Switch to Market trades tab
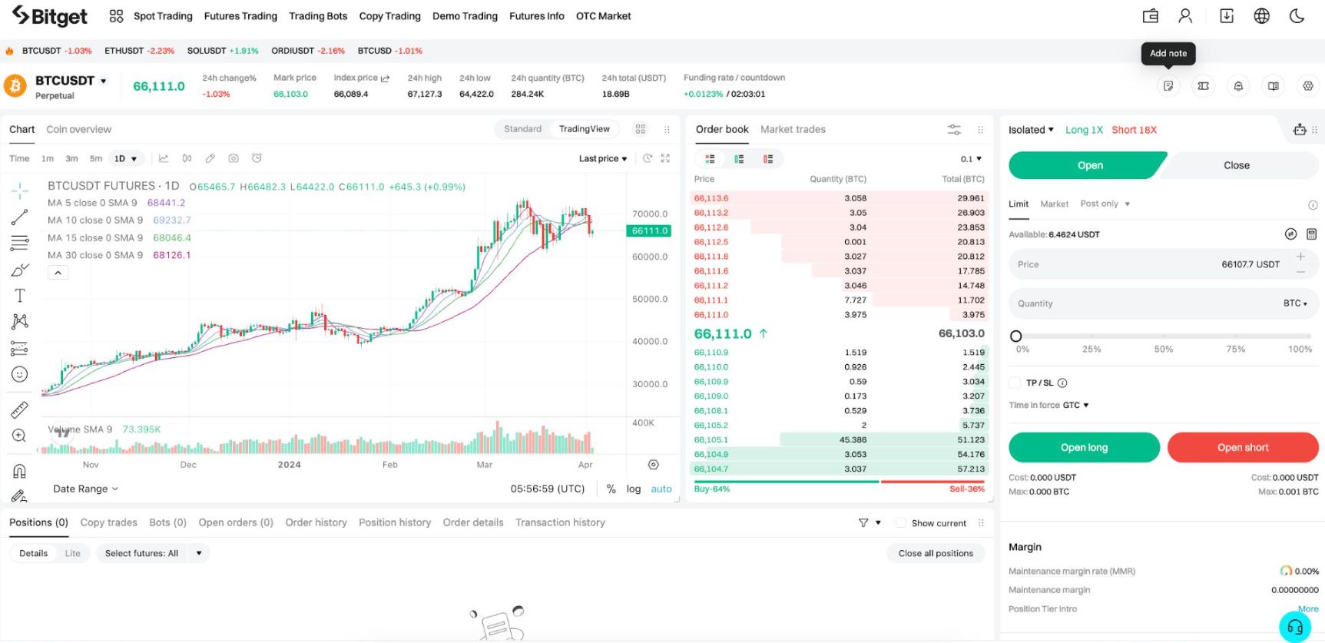This screenshot has width=1325, height=643. pyautogui.click(x=793, y=129)
